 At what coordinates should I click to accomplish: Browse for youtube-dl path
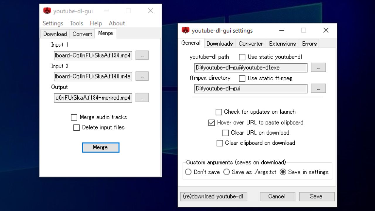tap(318, 68)
